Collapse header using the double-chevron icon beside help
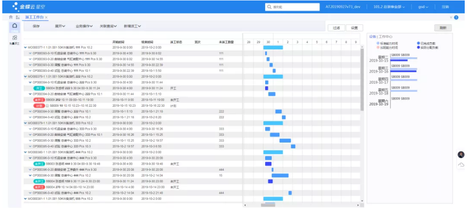Viewport: 467px width, 208px height. (x=451, y=18)
